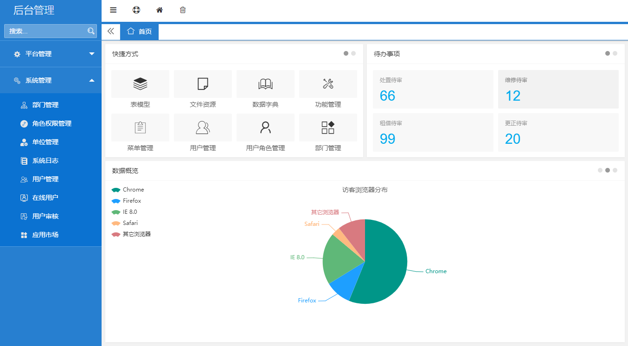Screen dimensions: 628x346
Task: Open 角色权限管理 in the sidebar
Action: tap(51, 123)
